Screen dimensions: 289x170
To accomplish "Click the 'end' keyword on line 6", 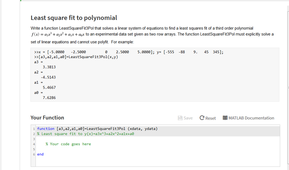I will click(40, 154).
